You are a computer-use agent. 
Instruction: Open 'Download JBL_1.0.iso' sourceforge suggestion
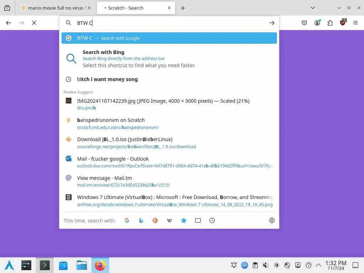tap(169, 143)
